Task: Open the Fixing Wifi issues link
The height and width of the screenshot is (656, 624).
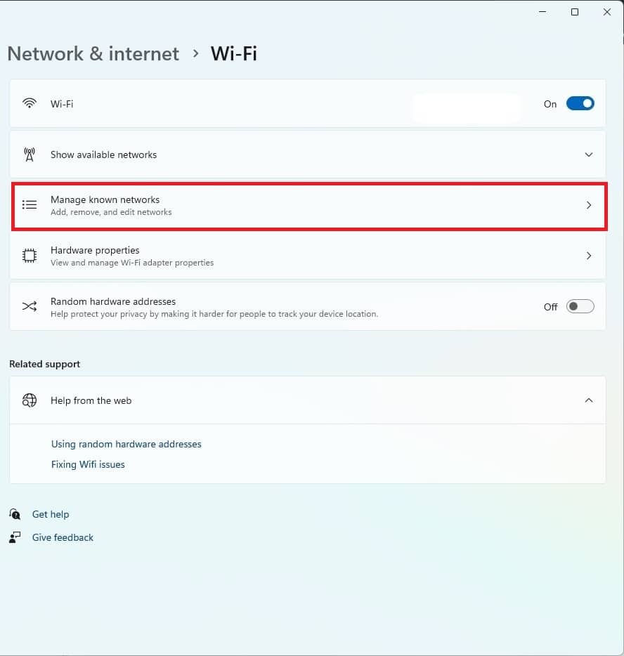Action: [x=88, y=464]
